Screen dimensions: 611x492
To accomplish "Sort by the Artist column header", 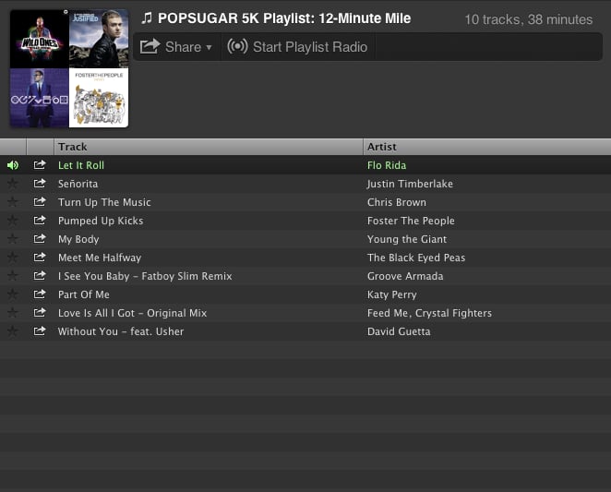I will (487, 147).
